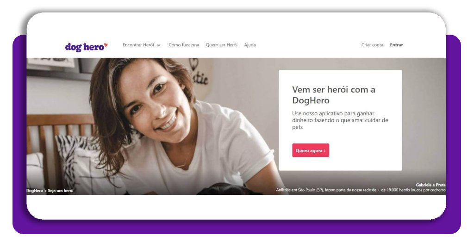Image resolution: width=474 pixels, height=248 pixels.
Task: Click the heart wall decoration in photo
Action: [x=194, y=64]
